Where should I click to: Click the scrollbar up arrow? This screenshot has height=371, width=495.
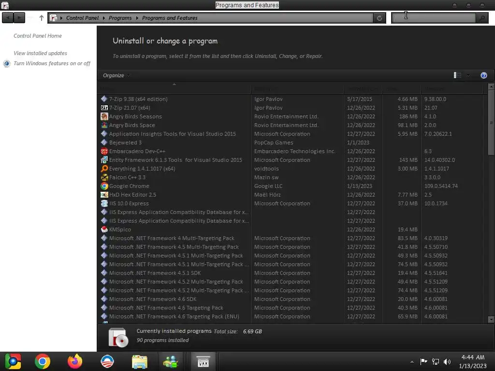[x=491, y=86]
